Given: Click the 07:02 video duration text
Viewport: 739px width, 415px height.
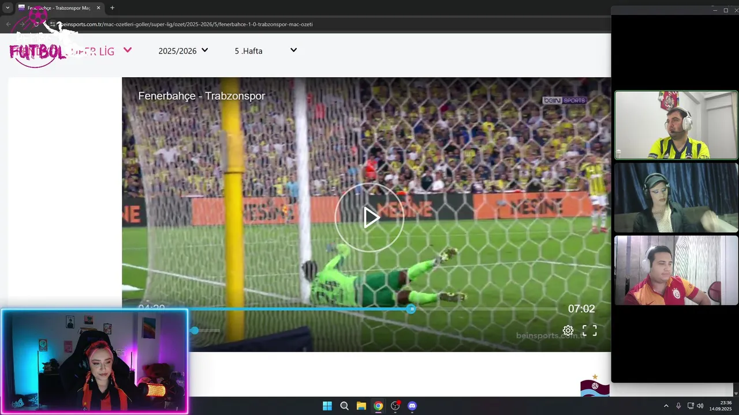Looking at the screenshot, I should click(581, 309).
